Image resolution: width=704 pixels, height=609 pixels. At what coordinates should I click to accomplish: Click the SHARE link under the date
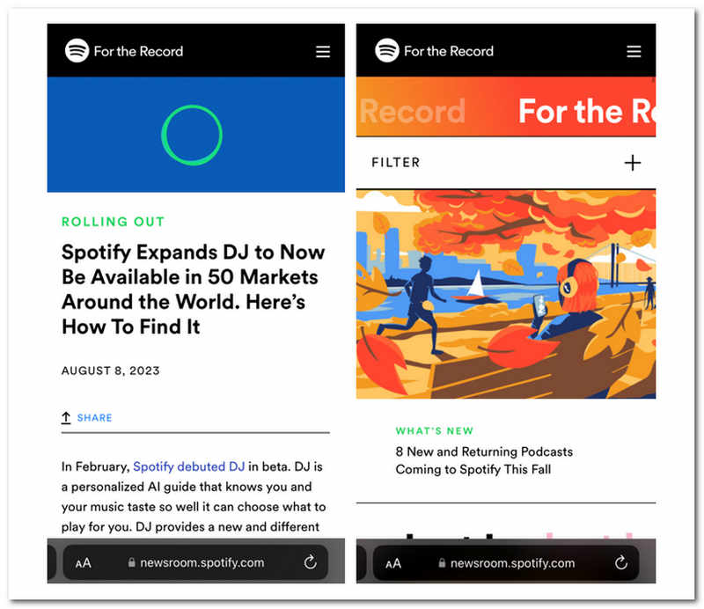coord(95,418)
